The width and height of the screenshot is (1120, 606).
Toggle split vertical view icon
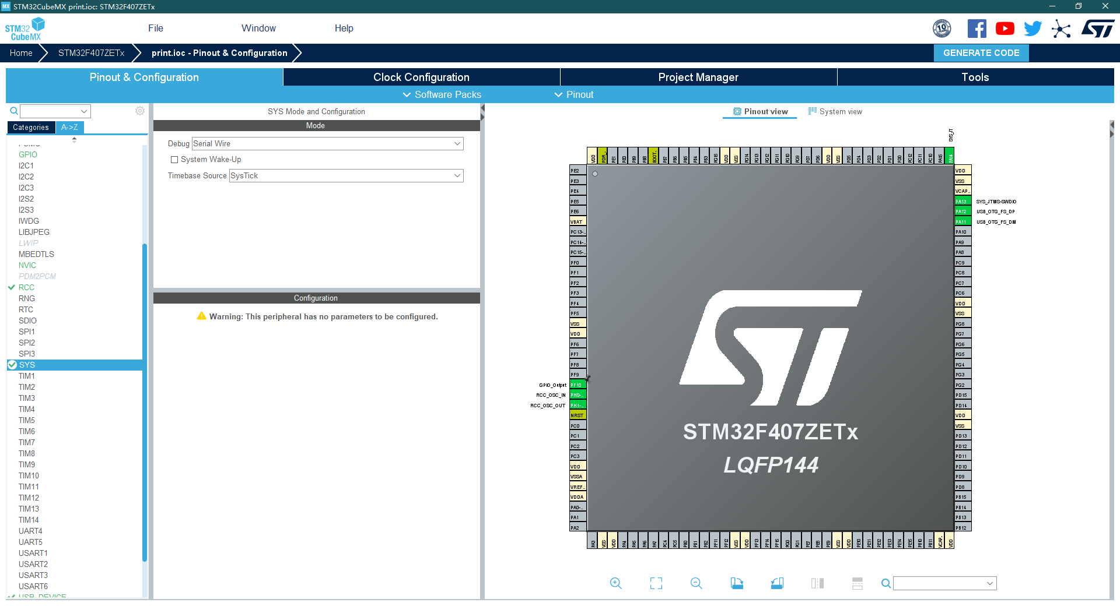click(817, 583)
